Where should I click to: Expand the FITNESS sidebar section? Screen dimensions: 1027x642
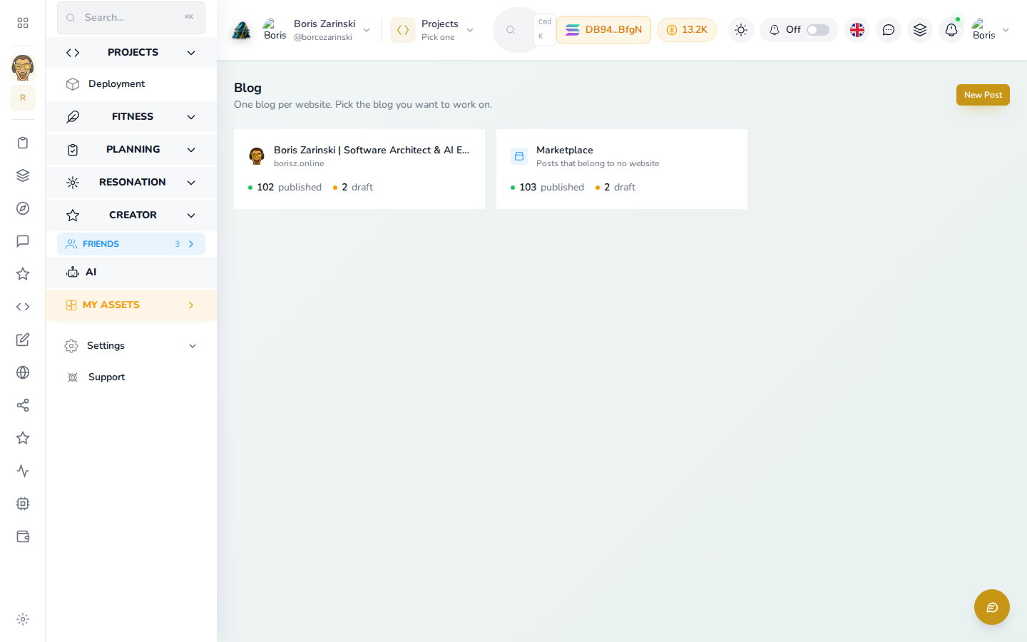131,117
